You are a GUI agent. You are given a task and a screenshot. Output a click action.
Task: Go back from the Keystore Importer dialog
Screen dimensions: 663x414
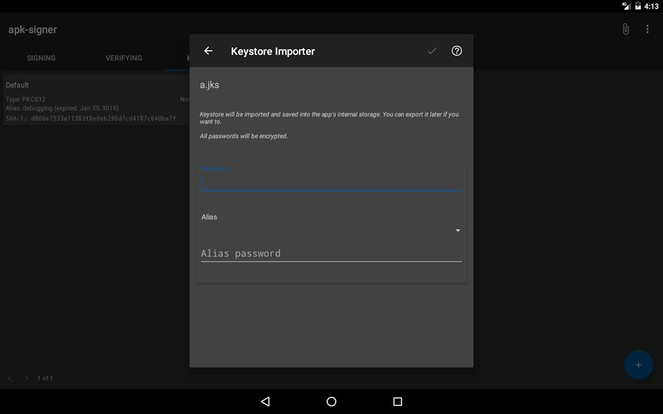pos(208,51)
